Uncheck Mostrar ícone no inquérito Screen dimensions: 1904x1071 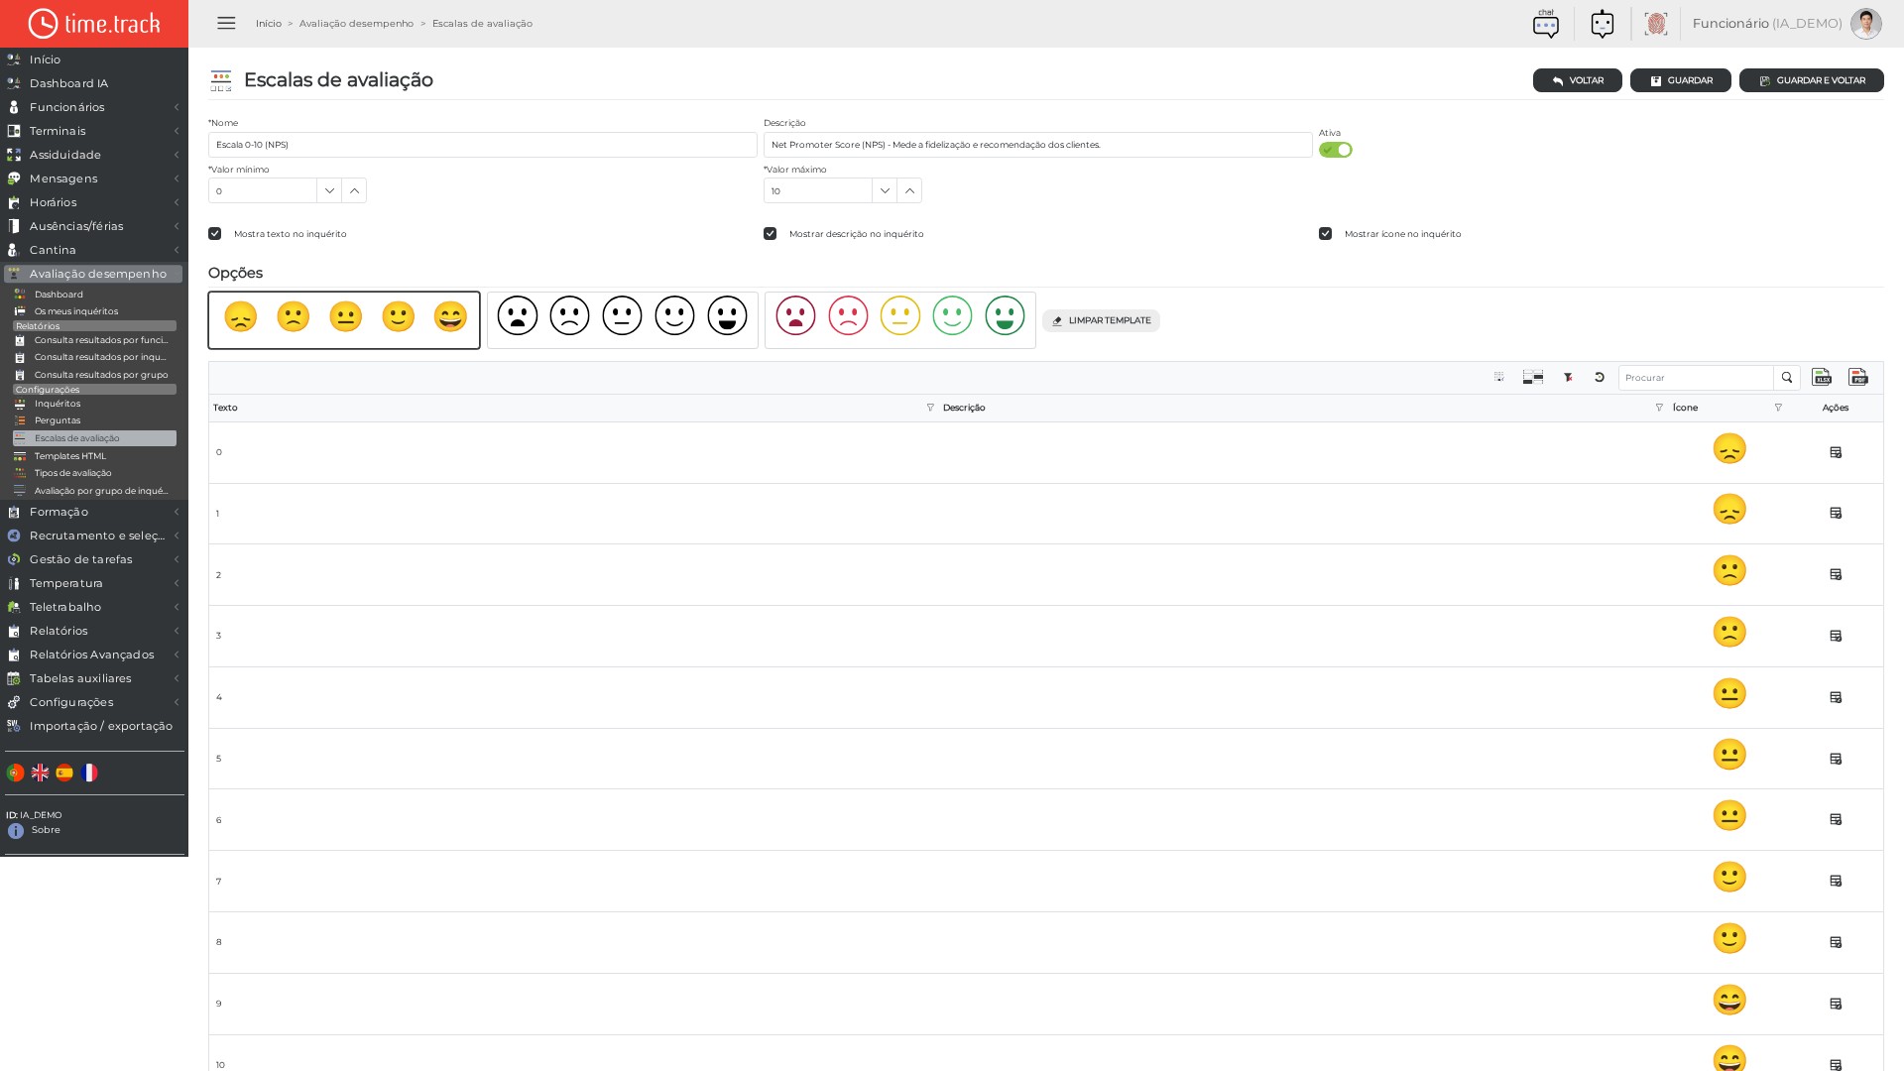pyautogui.click(x=1325, y=234)
